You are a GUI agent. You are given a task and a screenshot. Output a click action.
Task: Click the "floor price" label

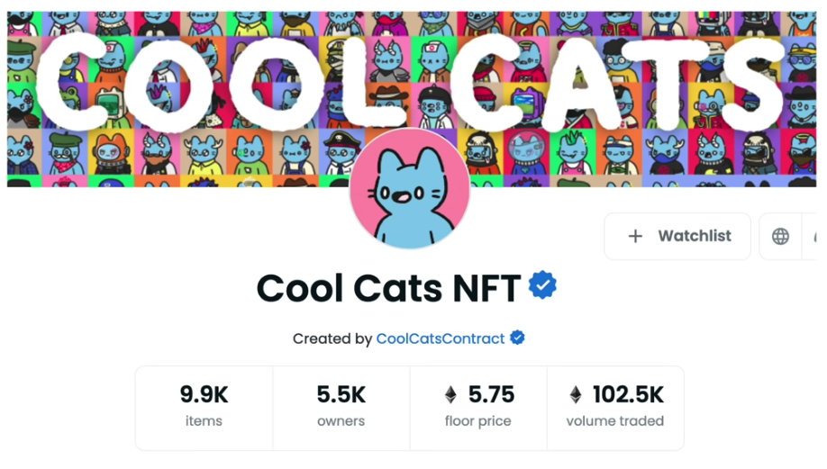pyautogui.click(x=478, y=421)
